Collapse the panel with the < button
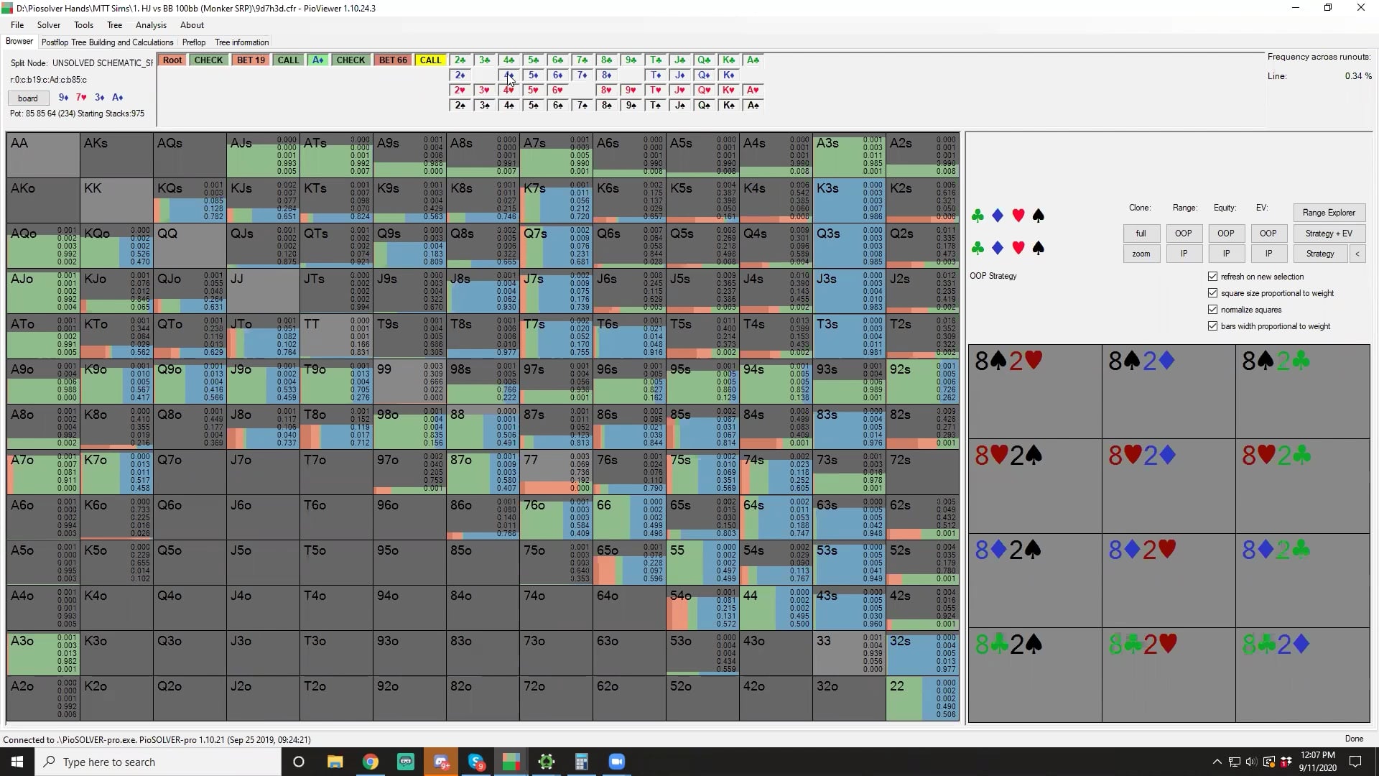 click(1357, 254)
